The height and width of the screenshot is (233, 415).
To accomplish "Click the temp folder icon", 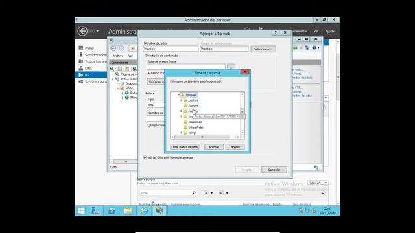I will click(x=185, y=133).
